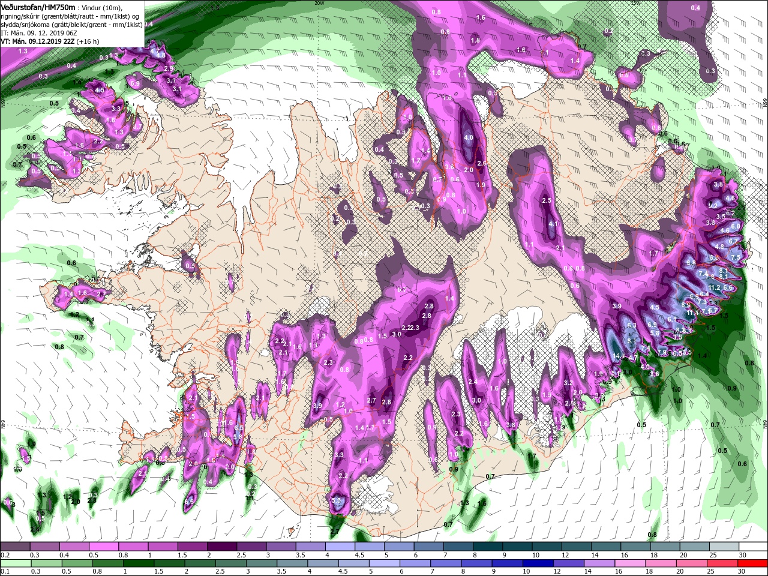Pick the bright pink 0.5 snow legend swatch
Screen dimensions: 768x576
coord(103,547)
